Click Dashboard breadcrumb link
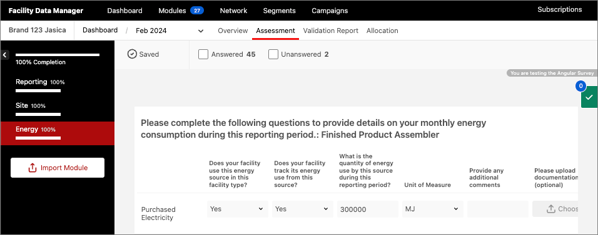The image size is (598, 235). pos(100,30)
